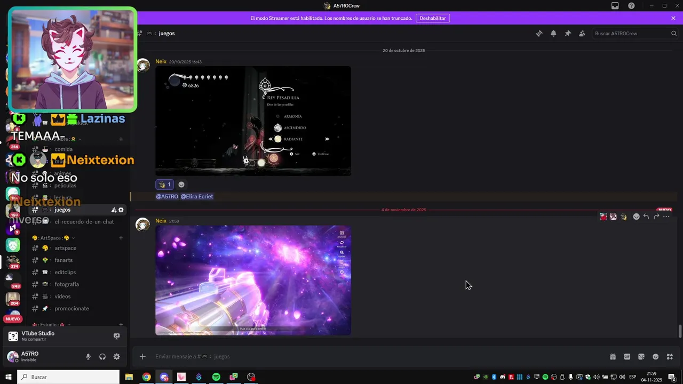Image resolution: width=683 pixels, height=384 pixels.
Task: Click Neix's avatar on the 21:58 message
Action: [x=143, y=225]
